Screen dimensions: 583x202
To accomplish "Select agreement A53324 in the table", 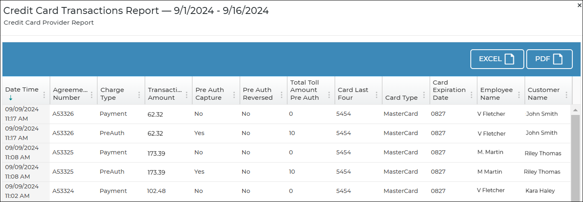I will point(63,191).
